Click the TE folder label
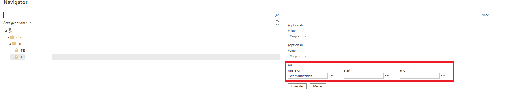 [x=20, y=44]
